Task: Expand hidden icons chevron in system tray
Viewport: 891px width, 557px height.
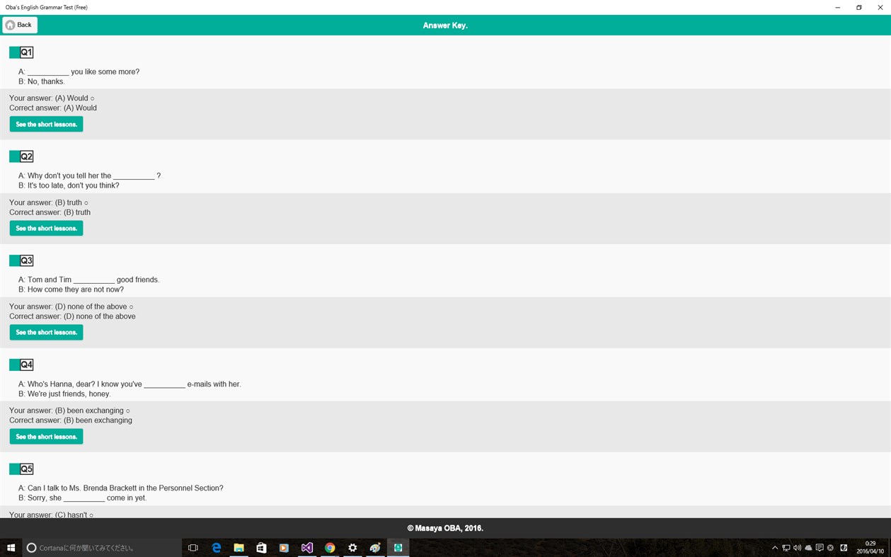Action: [774, 547]
